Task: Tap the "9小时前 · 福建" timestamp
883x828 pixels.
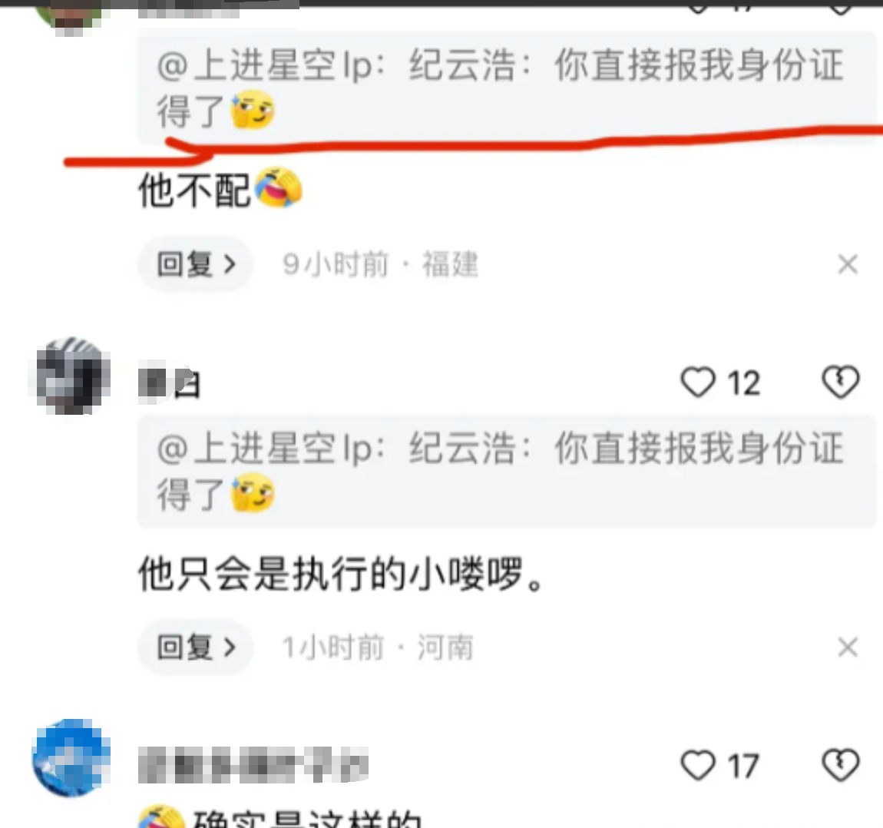Action: tap(381, 264)
